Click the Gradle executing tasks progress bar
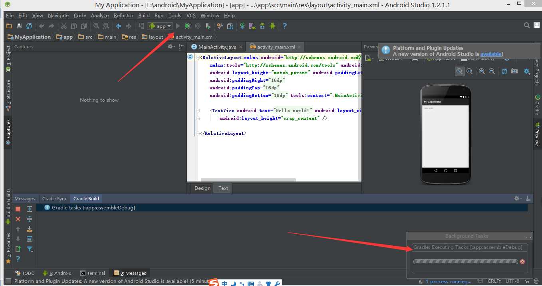The height and width of the screenshot is (286, 542). tap(466, 262)
